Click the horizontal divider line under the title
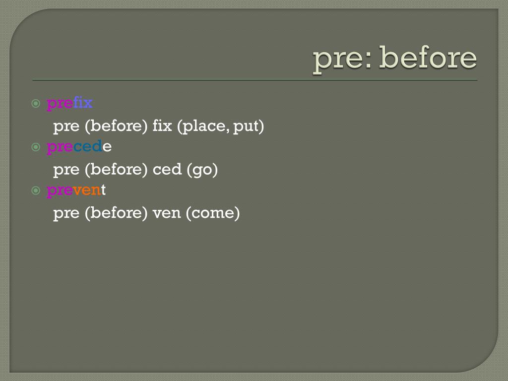This screenshot has height=381, width=508. pyautogui.click(x=254, y=80)
